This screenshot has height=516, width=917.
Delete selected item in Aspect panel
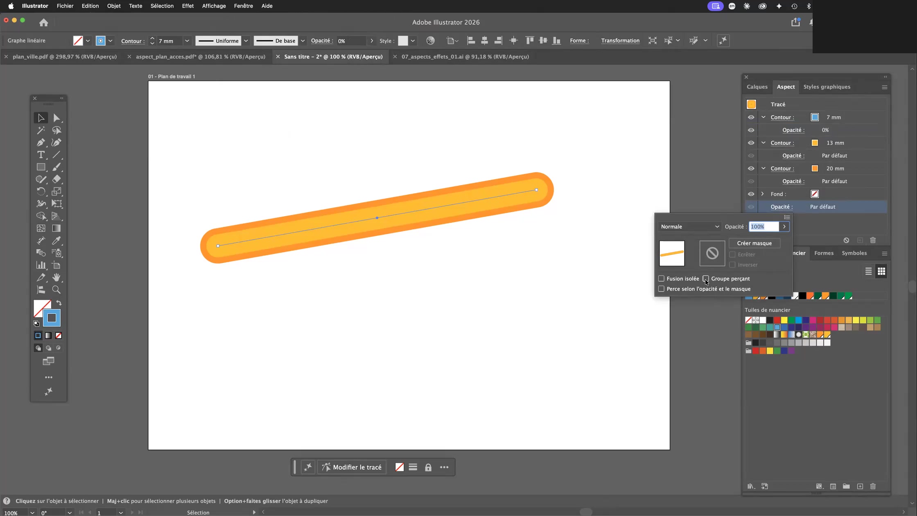pyautogui.click(x=873, y=240)
